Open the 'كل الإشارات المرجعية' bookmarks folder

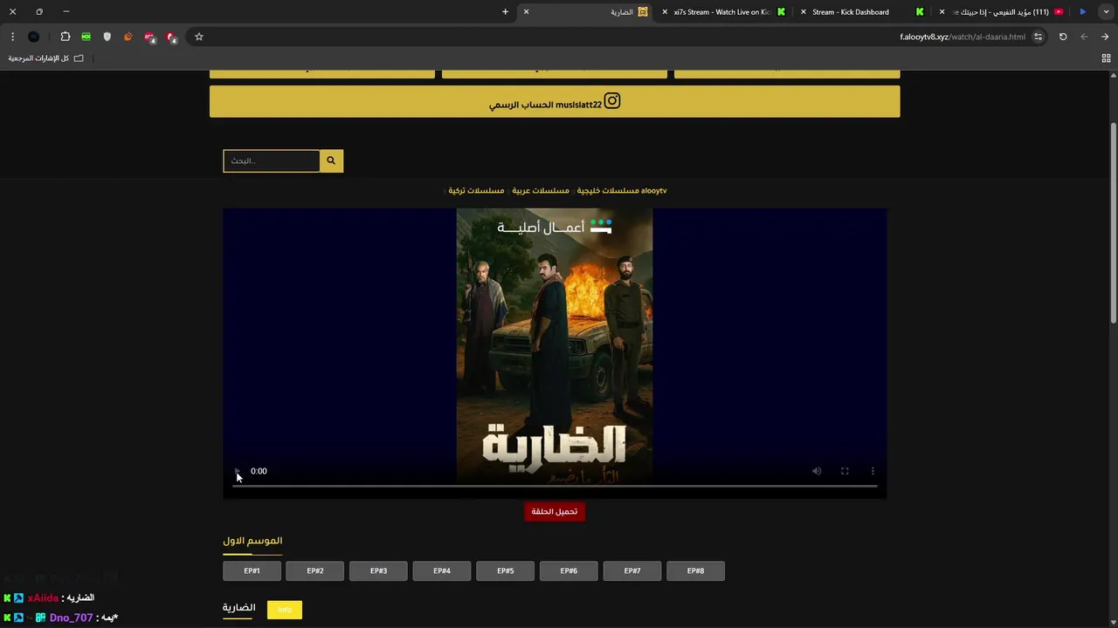[46, 58]
